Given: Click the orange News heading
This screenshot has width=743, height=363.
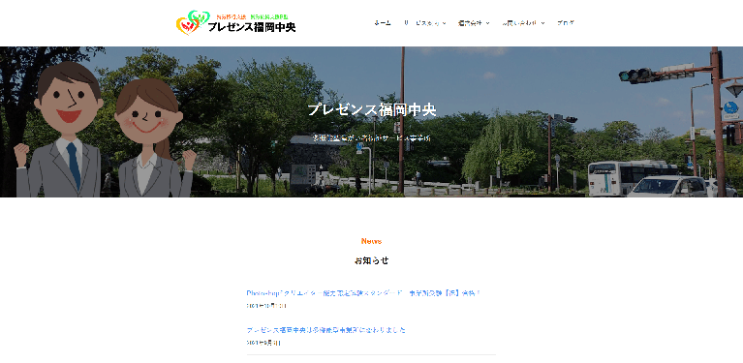Looking at the screenshot, I should click(372, 241).
